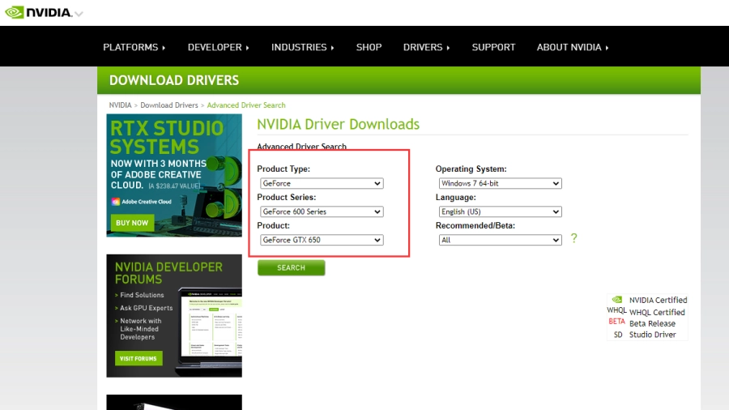Follow the Download Drivers breadcrumb link
The image size is (729, 410).
[x=168, y=105]
